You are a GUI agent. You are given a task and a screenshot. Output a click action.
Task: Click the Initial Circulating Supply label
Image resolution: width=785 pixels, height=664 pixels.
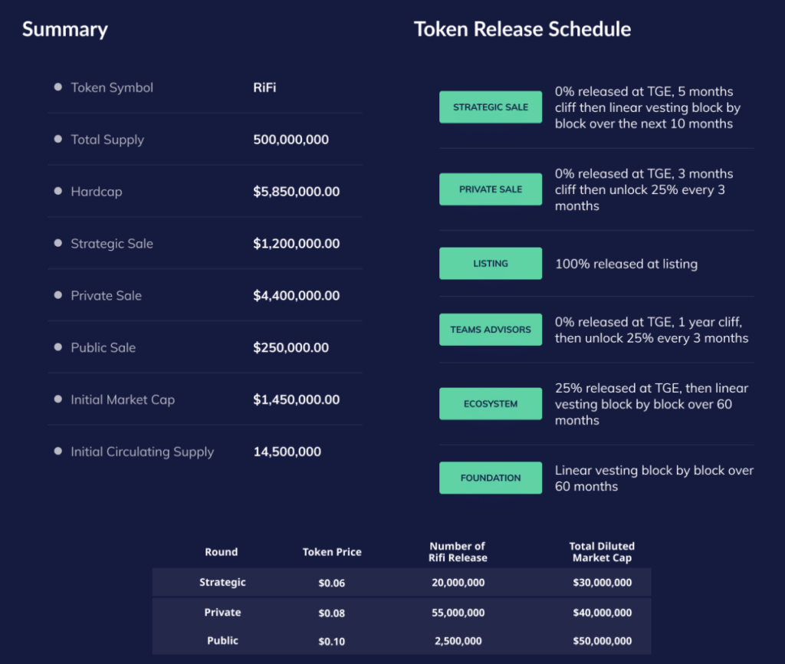pos(142,452)
